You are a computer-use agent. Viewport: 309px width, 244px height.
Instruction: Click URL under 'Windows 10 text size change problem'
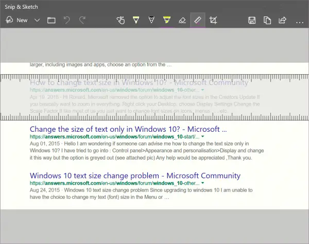point(114,183)
